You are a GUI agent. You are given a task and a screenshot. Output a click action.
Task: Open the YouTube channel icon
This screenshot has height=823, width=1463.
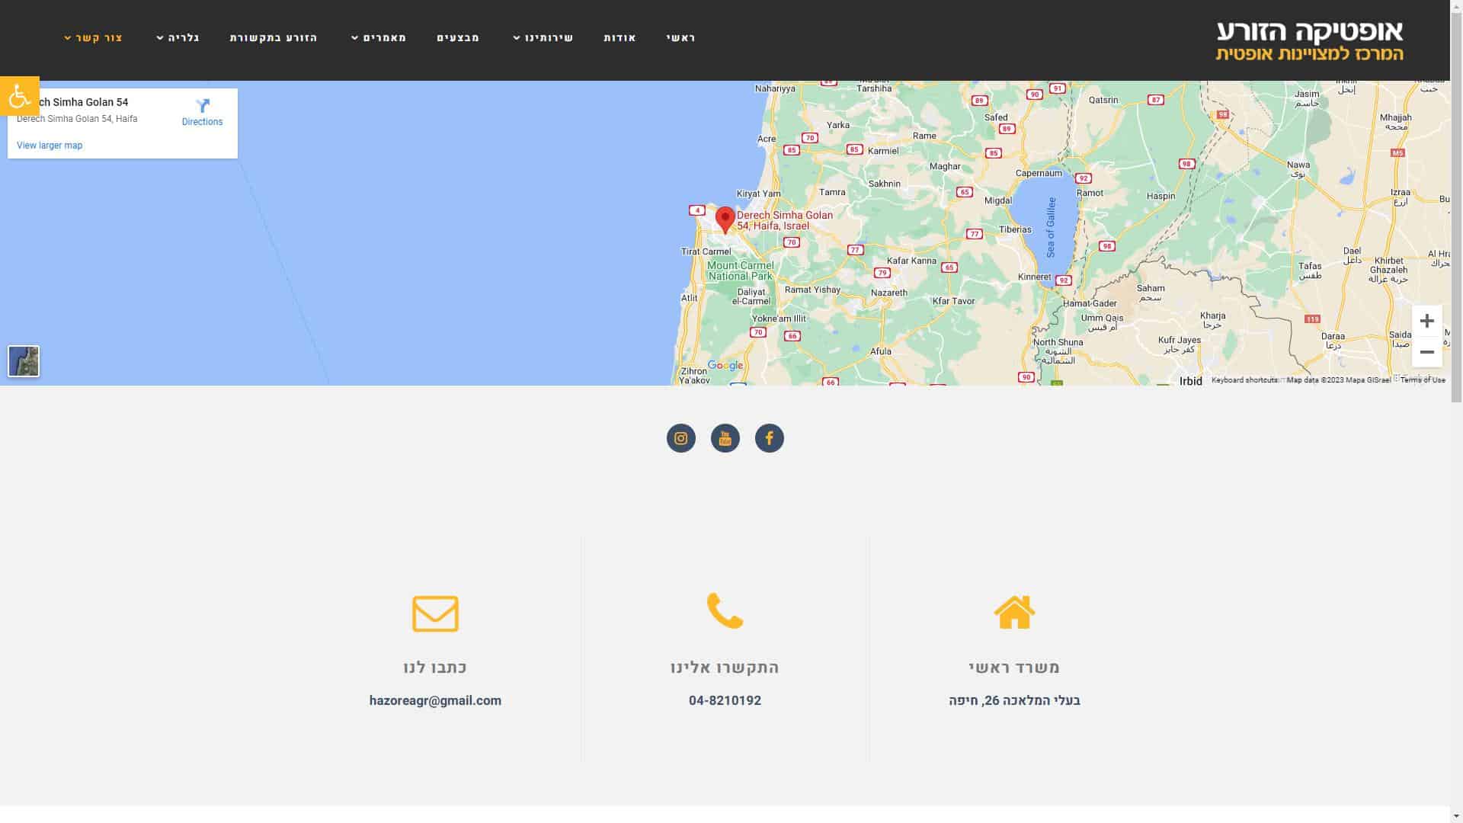[725, 438]
